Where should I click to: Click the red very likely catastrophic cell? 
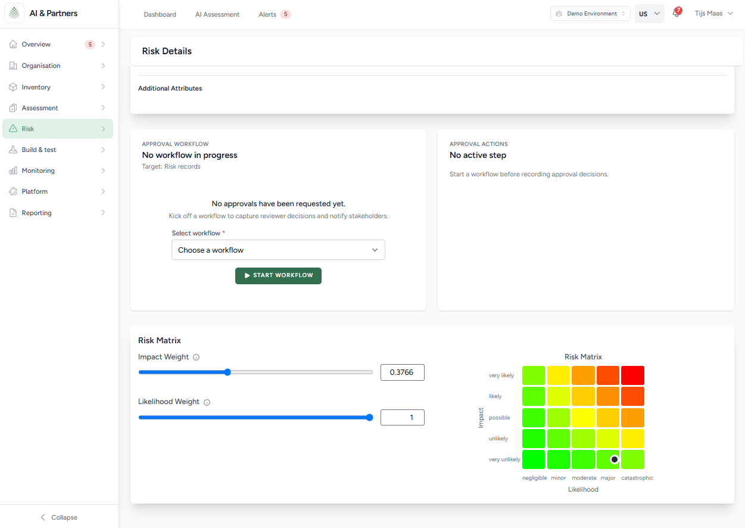click(632, 375)
